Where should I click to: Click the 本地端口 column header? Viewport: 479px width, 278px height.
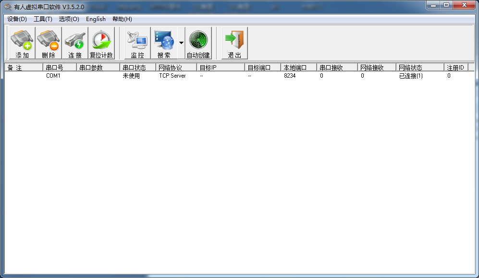pyautogui.click(x=299, y=68)
